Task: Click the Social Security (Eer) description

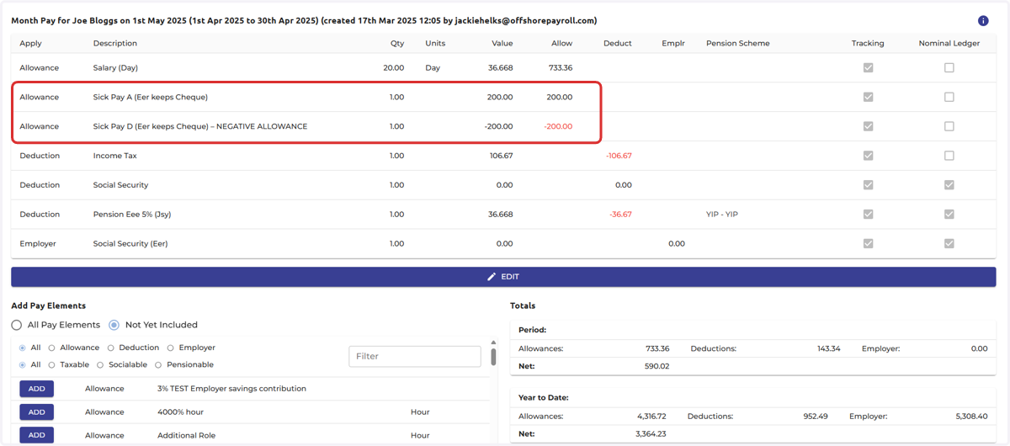Action: (130, 243)
